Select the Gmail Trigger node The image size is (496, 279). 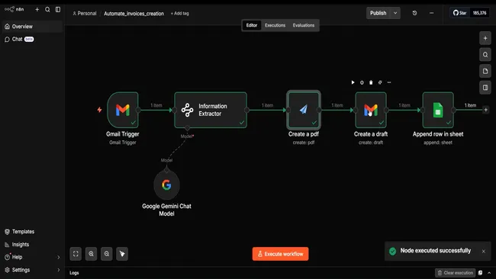point(123,110)
